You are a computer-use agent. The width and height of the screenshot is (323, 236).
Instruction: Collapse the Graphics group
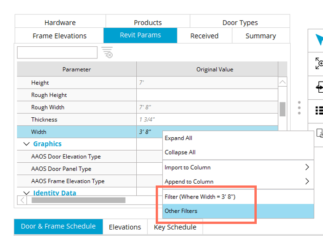click(26, 144)
